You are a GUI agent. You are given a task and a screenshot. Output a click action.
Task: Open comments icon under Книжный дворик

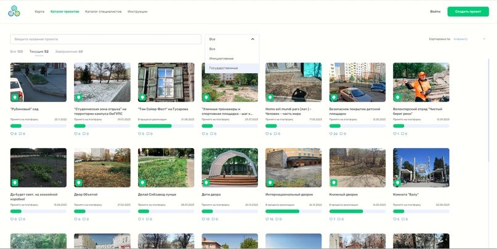point(339,219)
